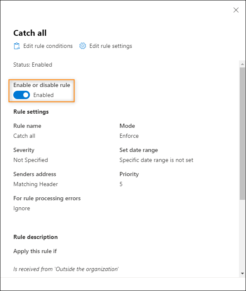Disable the rule with the blue toggle
Screen dimensions: 246x291
22,95
